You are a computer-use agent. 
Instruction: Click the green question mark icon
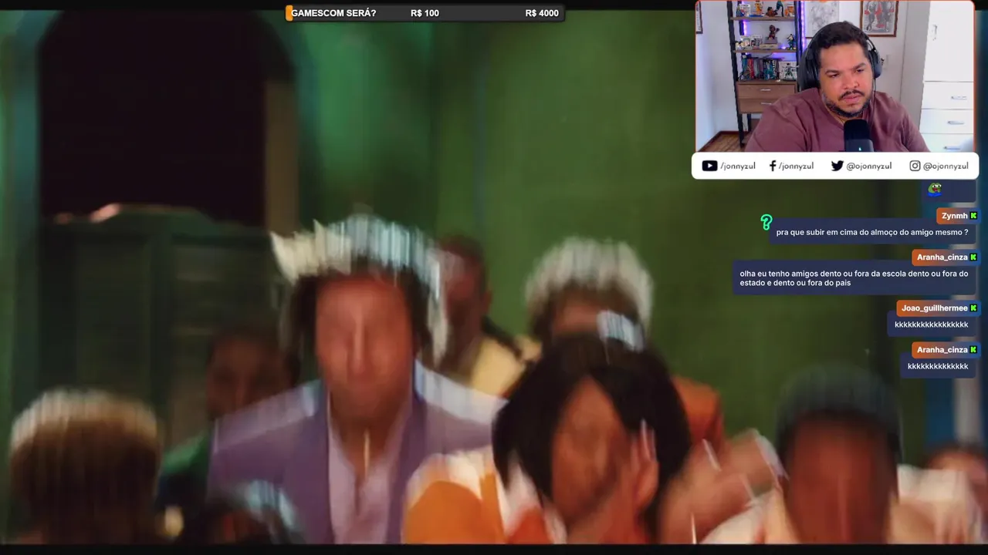(766, 223)
